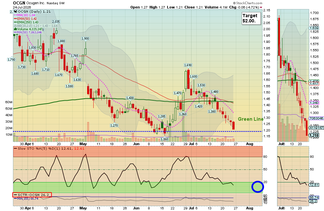Screen dimensions: 324x211
Task: Click the 1.530 price label
Action: pos(201,85)
